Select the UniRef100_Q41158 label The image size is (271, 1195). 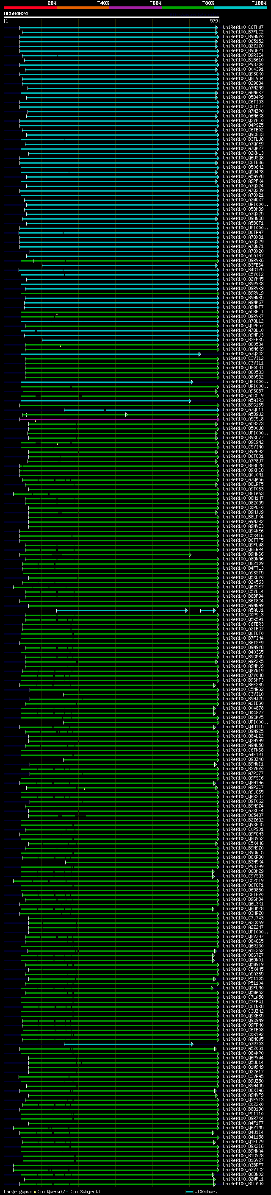(243, 1137)
